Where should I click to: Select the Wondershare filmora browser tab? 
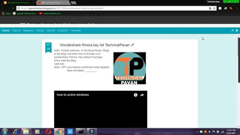point(19,3)
